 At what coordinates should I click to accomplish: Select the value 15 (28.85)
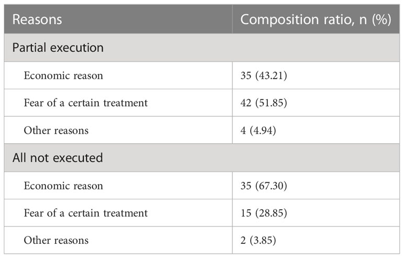click(264, 213)
